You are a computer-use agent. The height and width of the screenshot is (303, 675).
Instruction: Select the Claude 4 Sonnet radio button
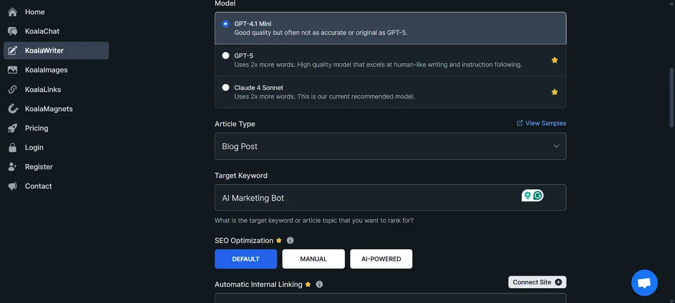click(x=226, y=88)
